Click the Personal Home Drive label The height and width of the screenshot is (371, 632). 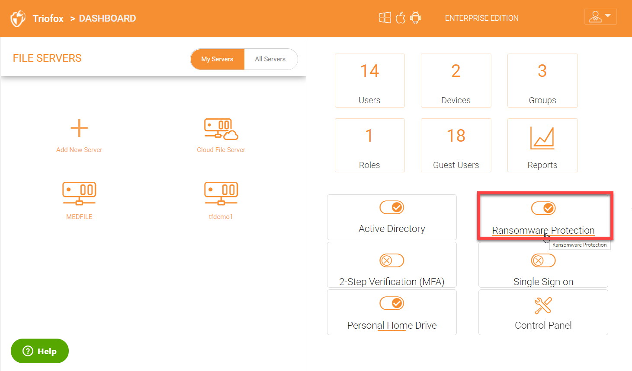coord(392,325)
